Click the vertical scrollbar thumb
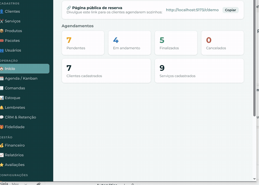Image resolution: width=259 pixels, height=185 pixels. [254, 58]
